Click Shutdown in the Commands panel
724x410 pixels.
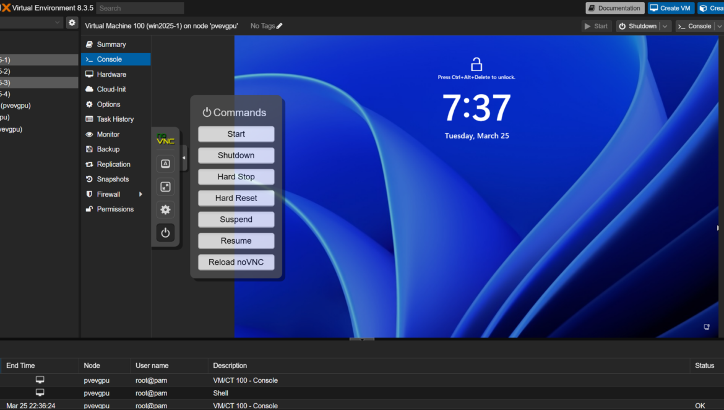236,155
